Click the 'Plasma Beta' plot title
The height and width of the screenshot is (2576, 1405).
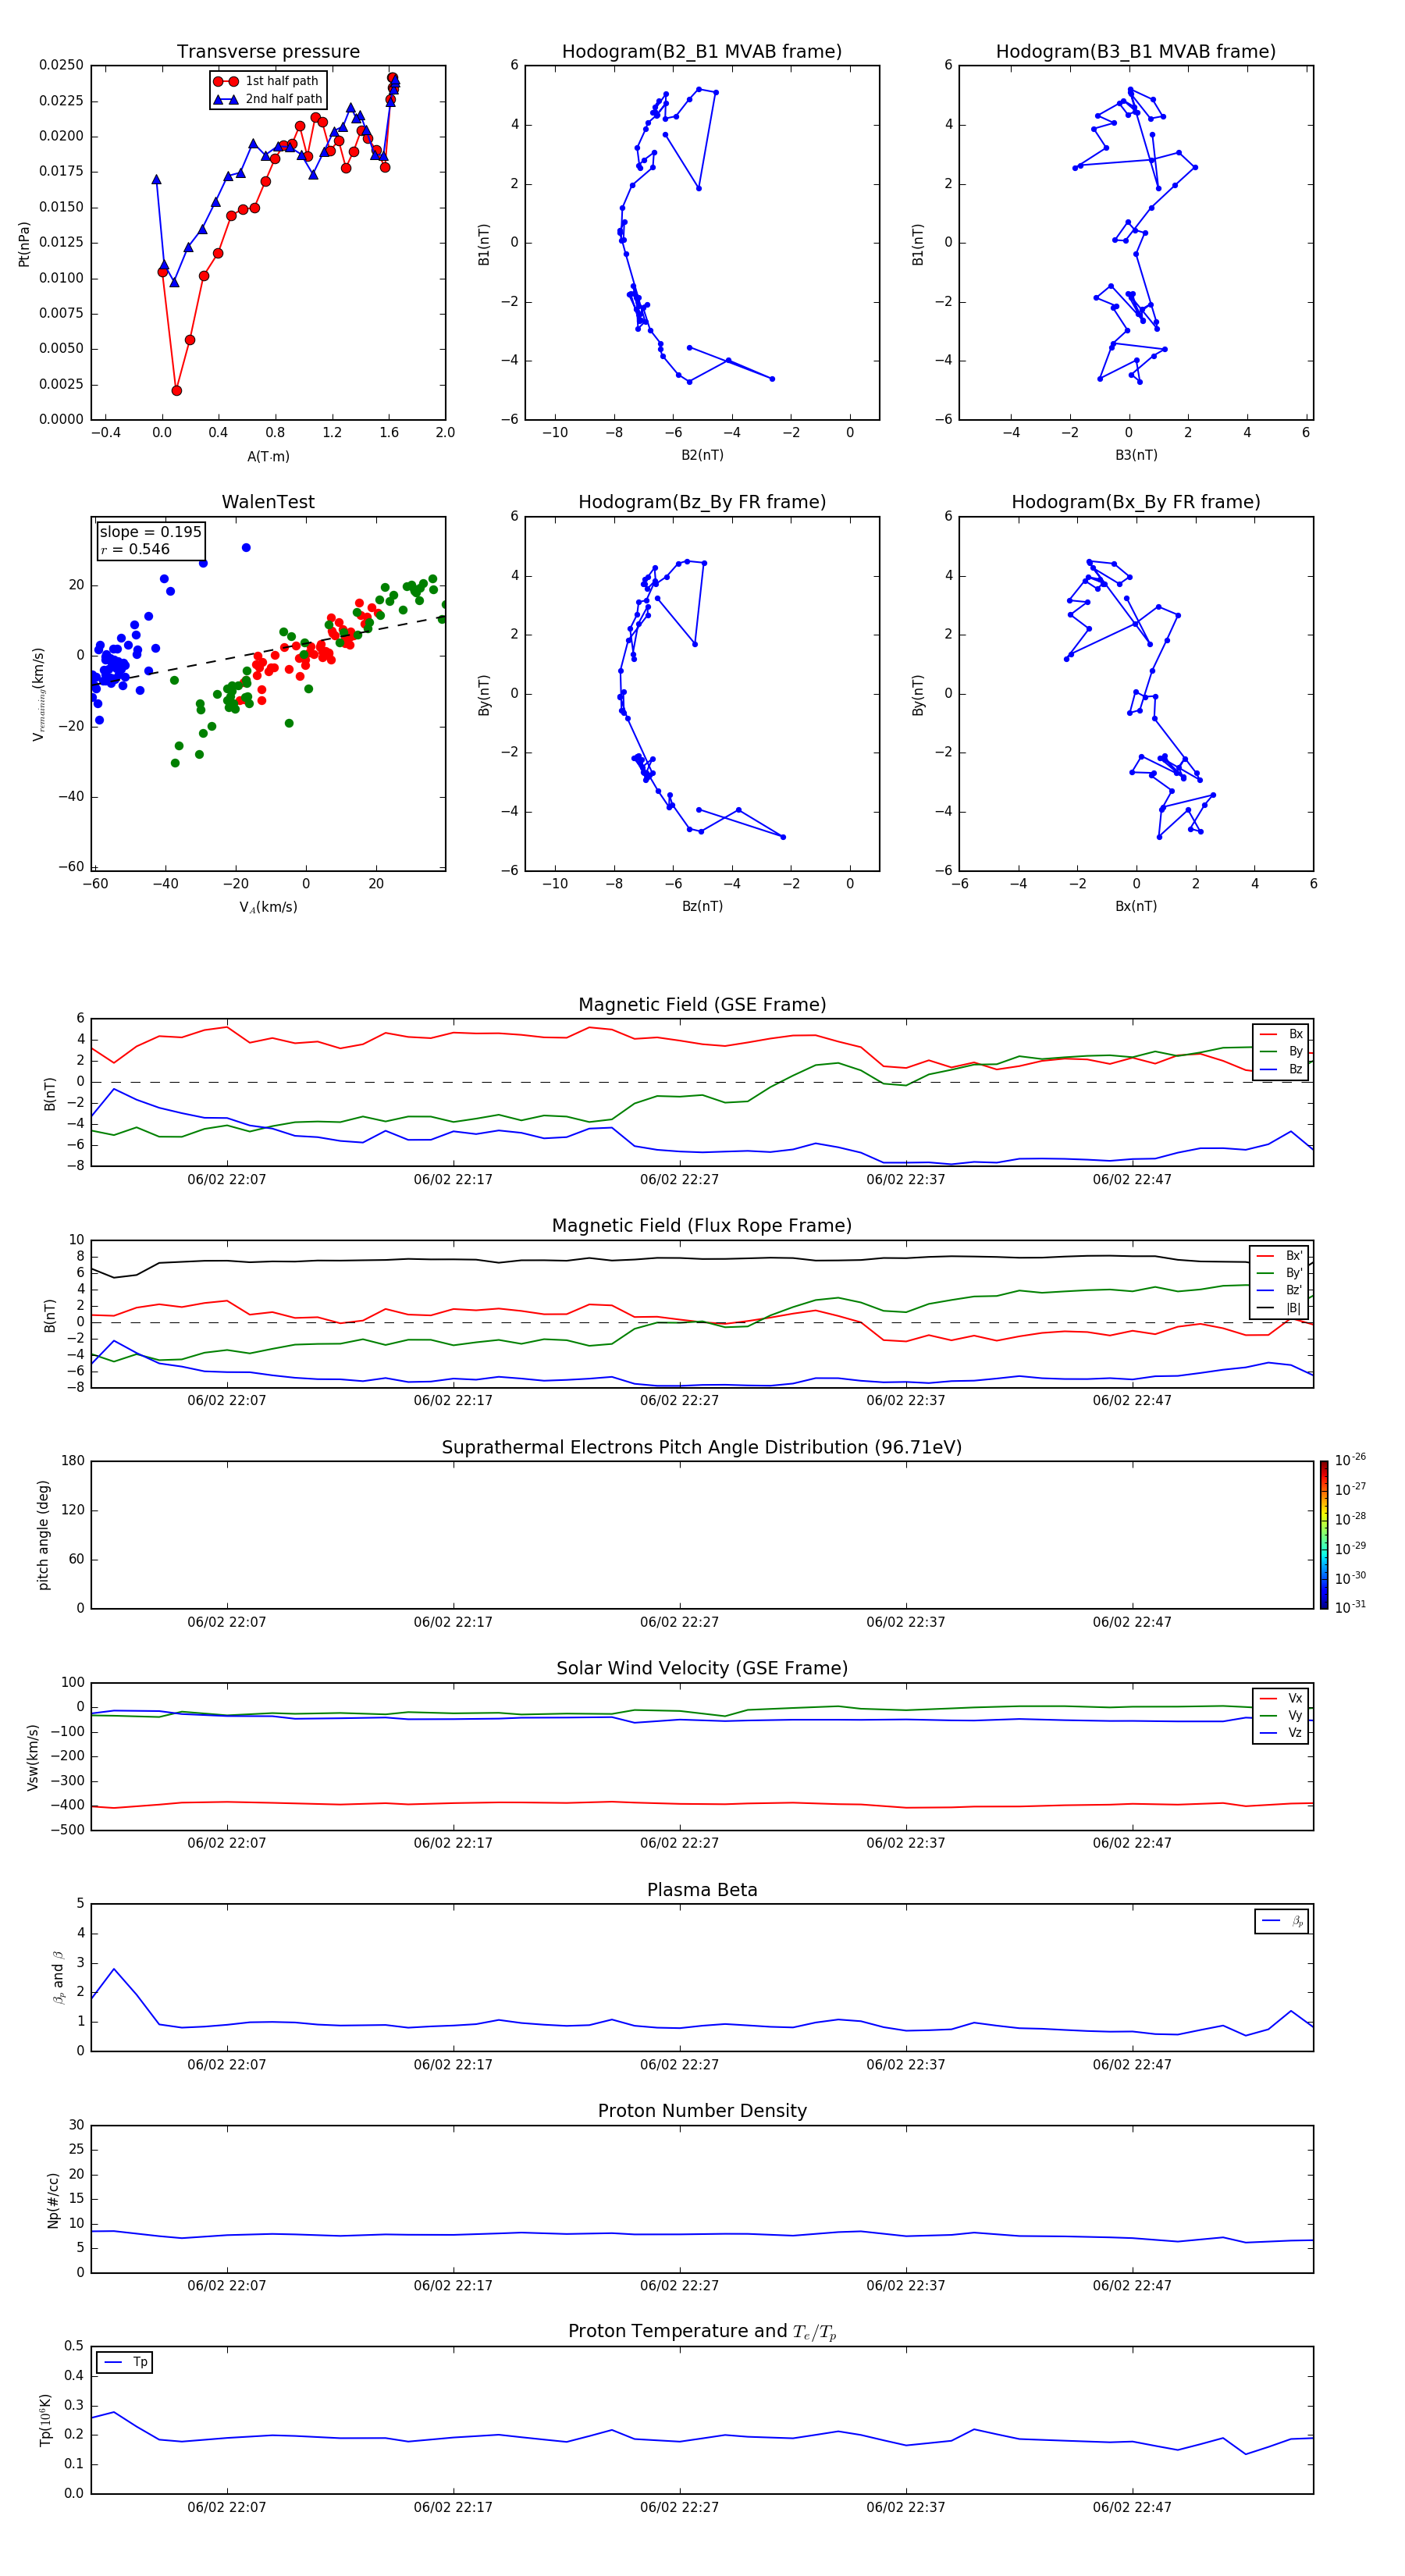702,1890
